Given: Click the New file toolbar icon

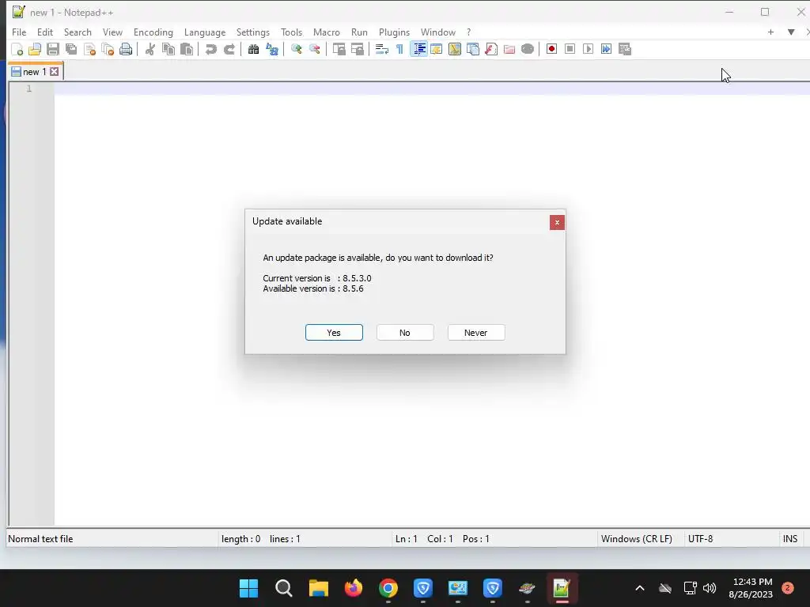Looking at the screenshot, I should click(17, 49).
